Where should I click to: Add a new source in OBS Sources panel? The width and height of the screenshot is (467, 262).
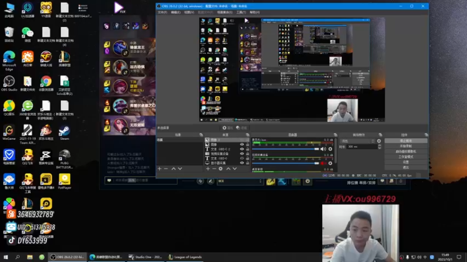(x=208, y=169)
